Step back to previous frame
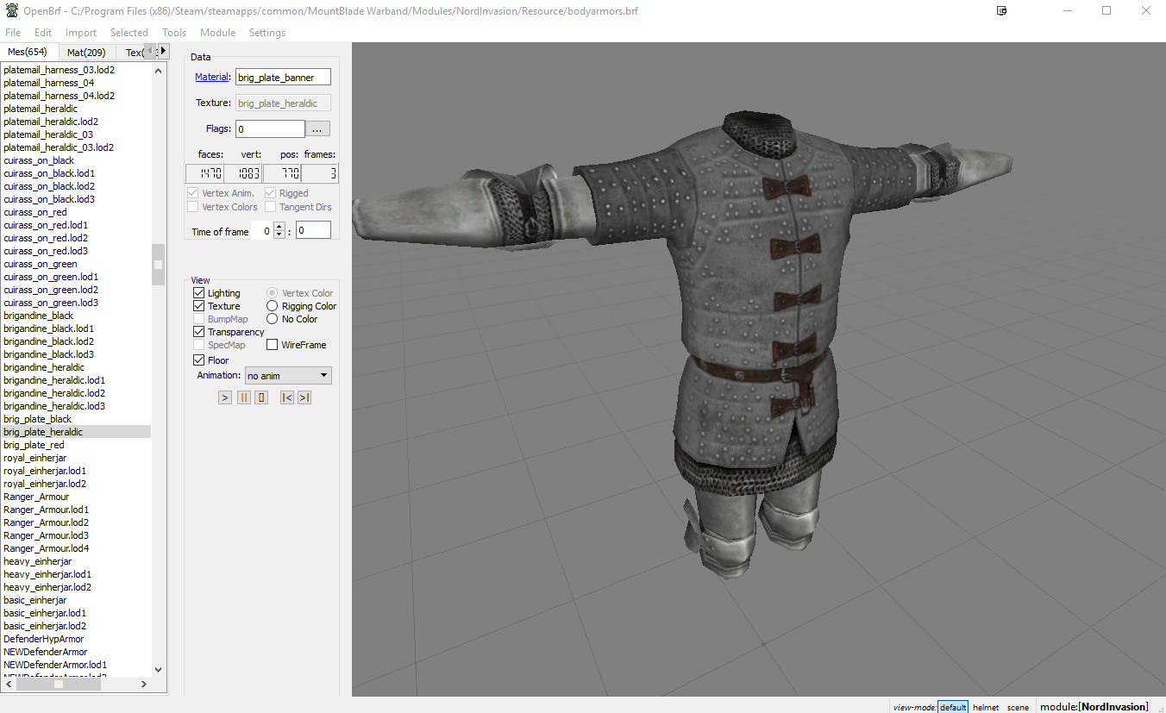This screenshot has width=1166, height=713. (x=287, y=397)
